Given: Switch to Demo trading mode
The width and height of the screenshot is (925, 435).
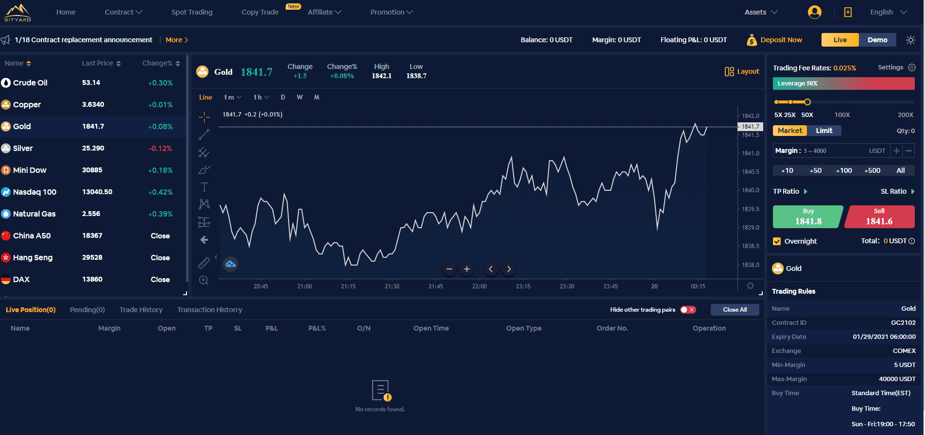Looking at the screenshot, I should click(x=877, y=40).
